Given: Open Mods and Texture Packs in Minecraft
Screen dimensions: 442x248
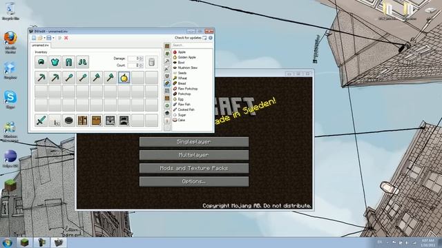Looking at the screenshot, I should pos(194,168).
